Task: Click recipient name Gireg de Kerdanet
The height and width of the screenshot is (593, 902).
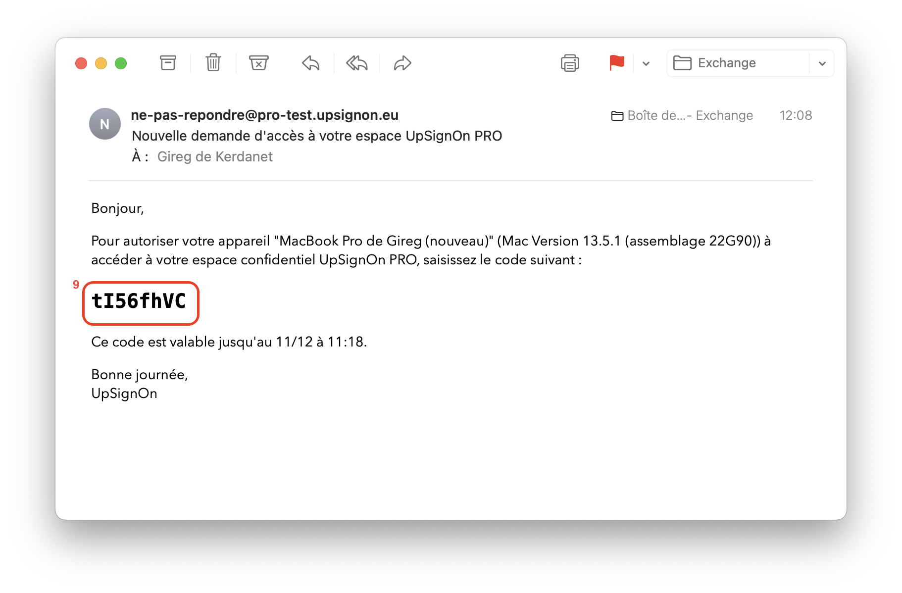Action: tap(215, 156)
